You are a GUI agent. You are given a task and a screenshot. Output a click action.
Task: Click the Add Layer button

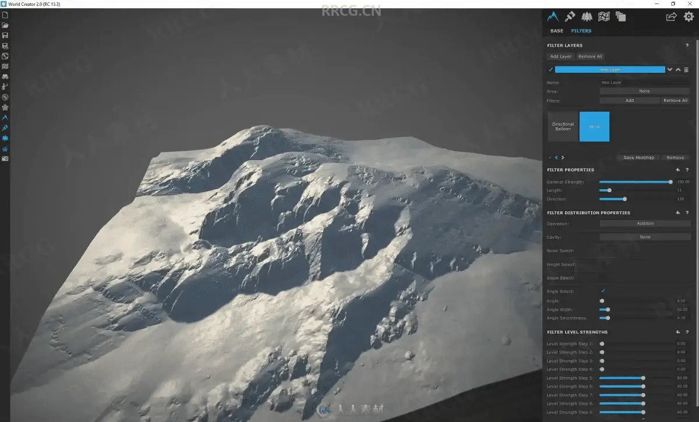[x=561, y=56]
